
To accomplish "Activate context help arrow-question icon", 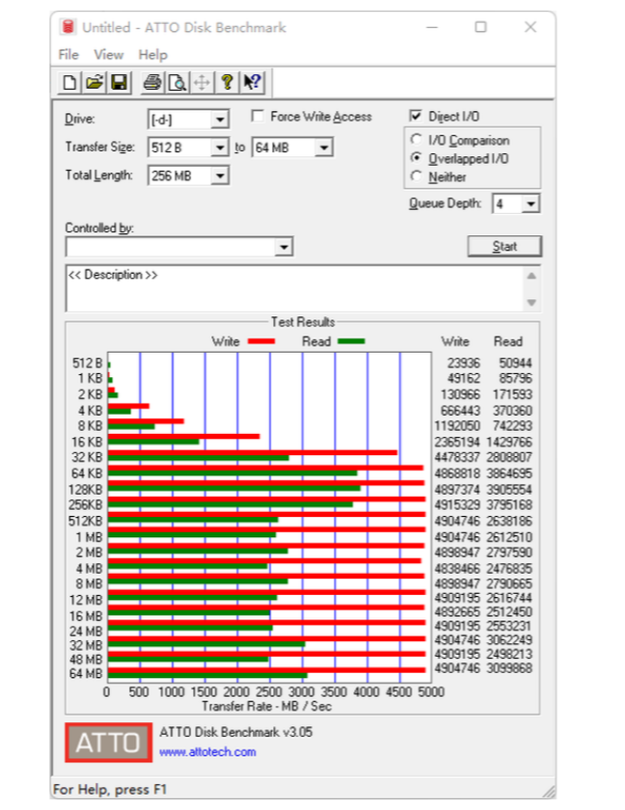I will tap(252, 83).
